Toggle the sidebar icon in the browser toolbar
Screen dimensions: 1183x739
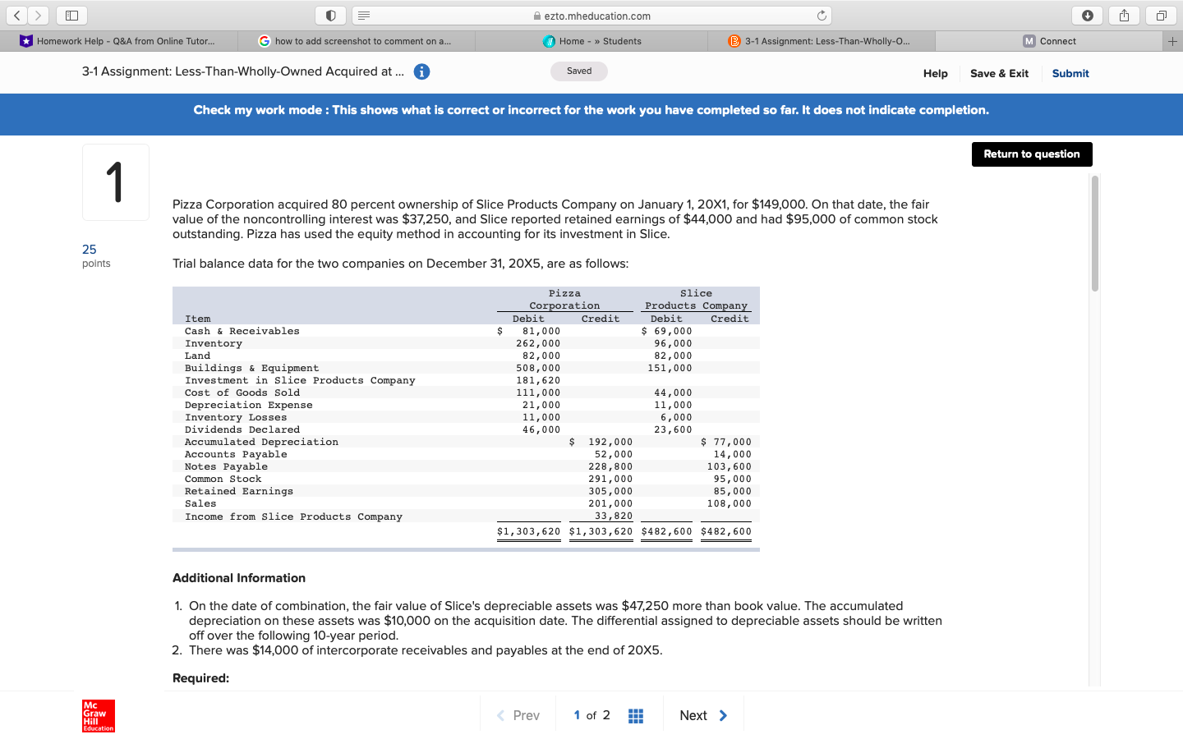[71, 15]
